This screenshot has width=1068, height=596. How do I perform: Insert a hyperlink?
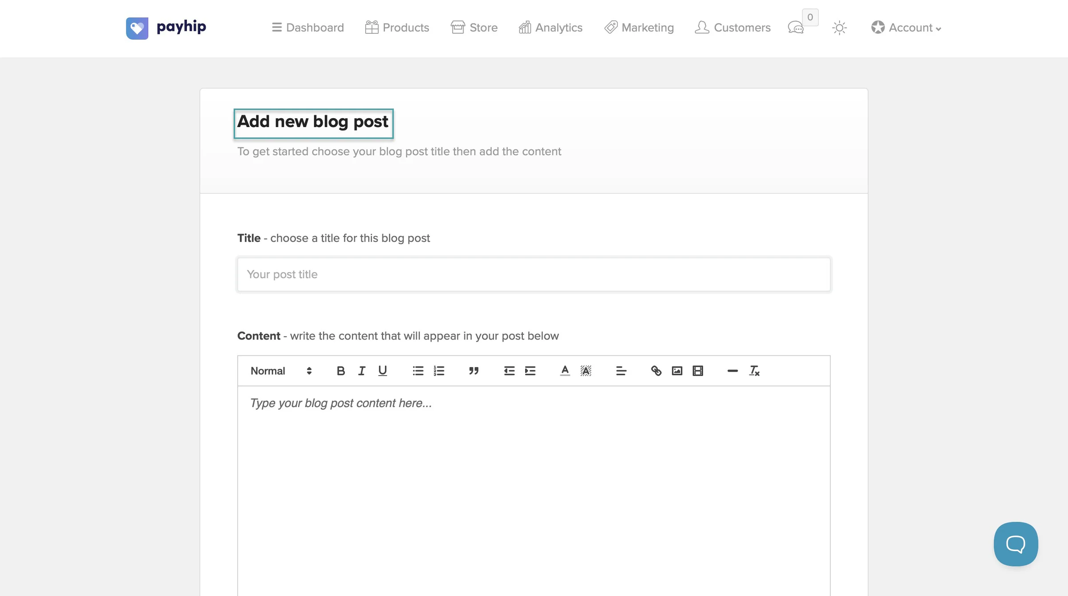tap(656, 371)
